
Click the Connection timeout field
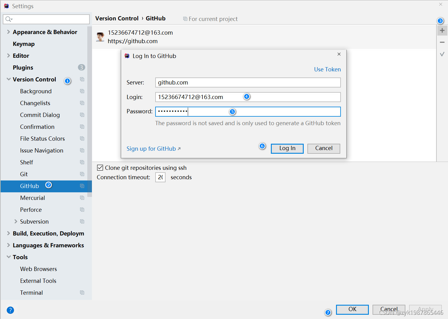click(160, 177)
